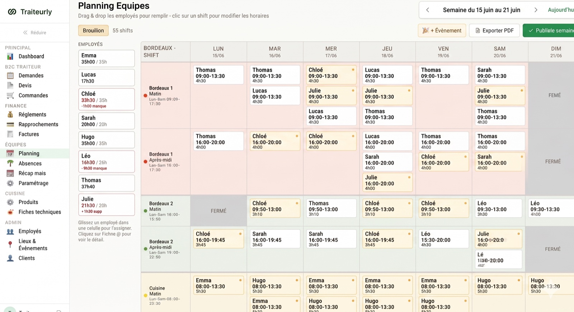Open Produits menu item
The width and height of the screenshot is (574, 312).
[28, 202]
